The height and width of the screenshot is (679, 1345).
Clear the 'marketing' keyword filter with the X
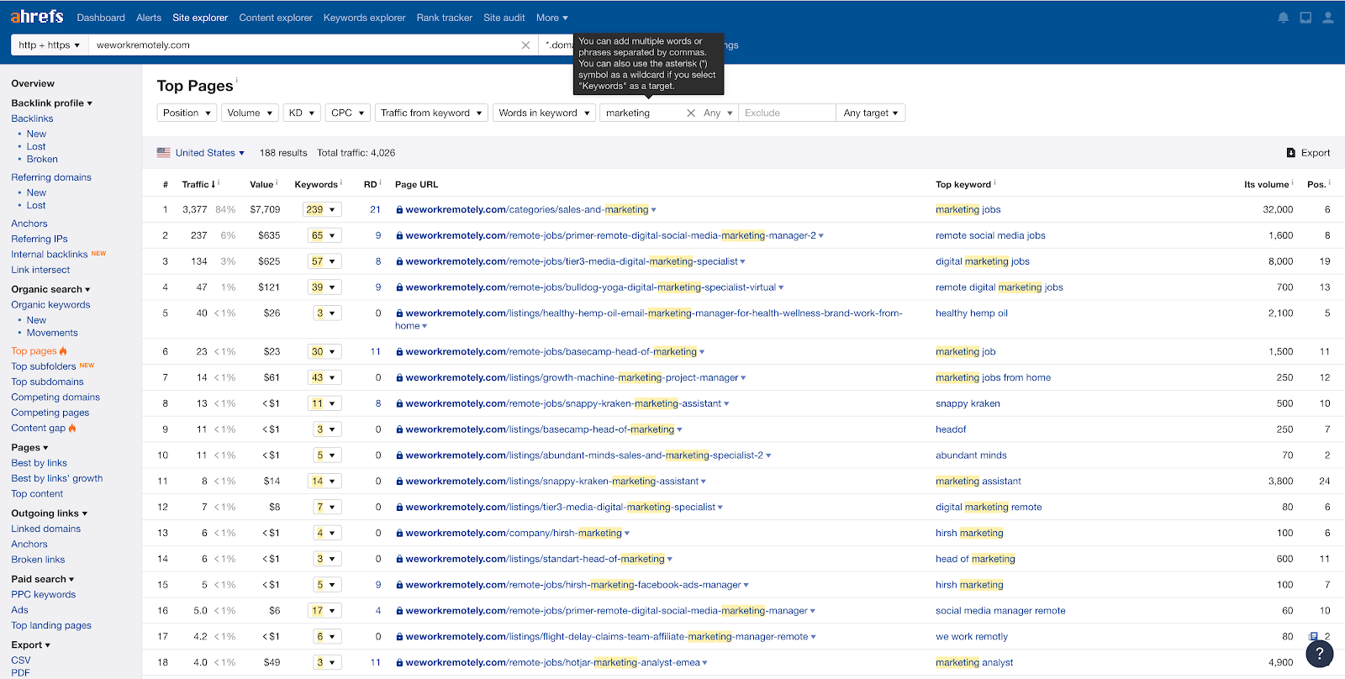pos(691,113)
